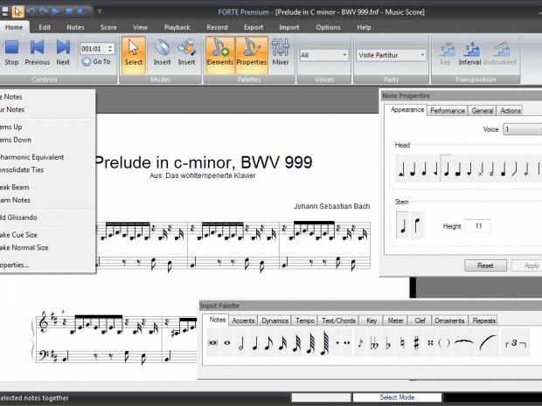The height and width of the screenshot is (406, 542).
Task: Open the Voices dropdown showing All
Action: [323, 55]
